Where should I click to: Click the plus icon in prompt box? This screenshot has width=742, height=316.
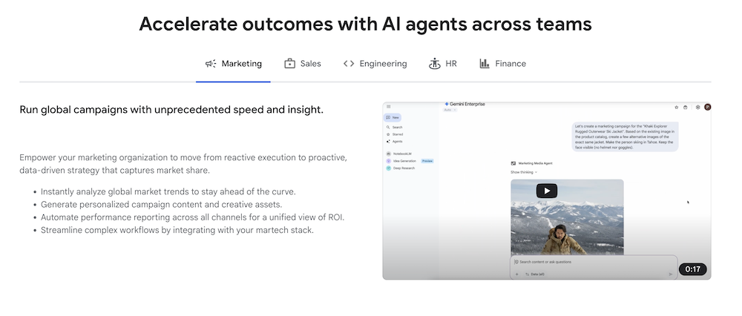(x=517, y=274)
